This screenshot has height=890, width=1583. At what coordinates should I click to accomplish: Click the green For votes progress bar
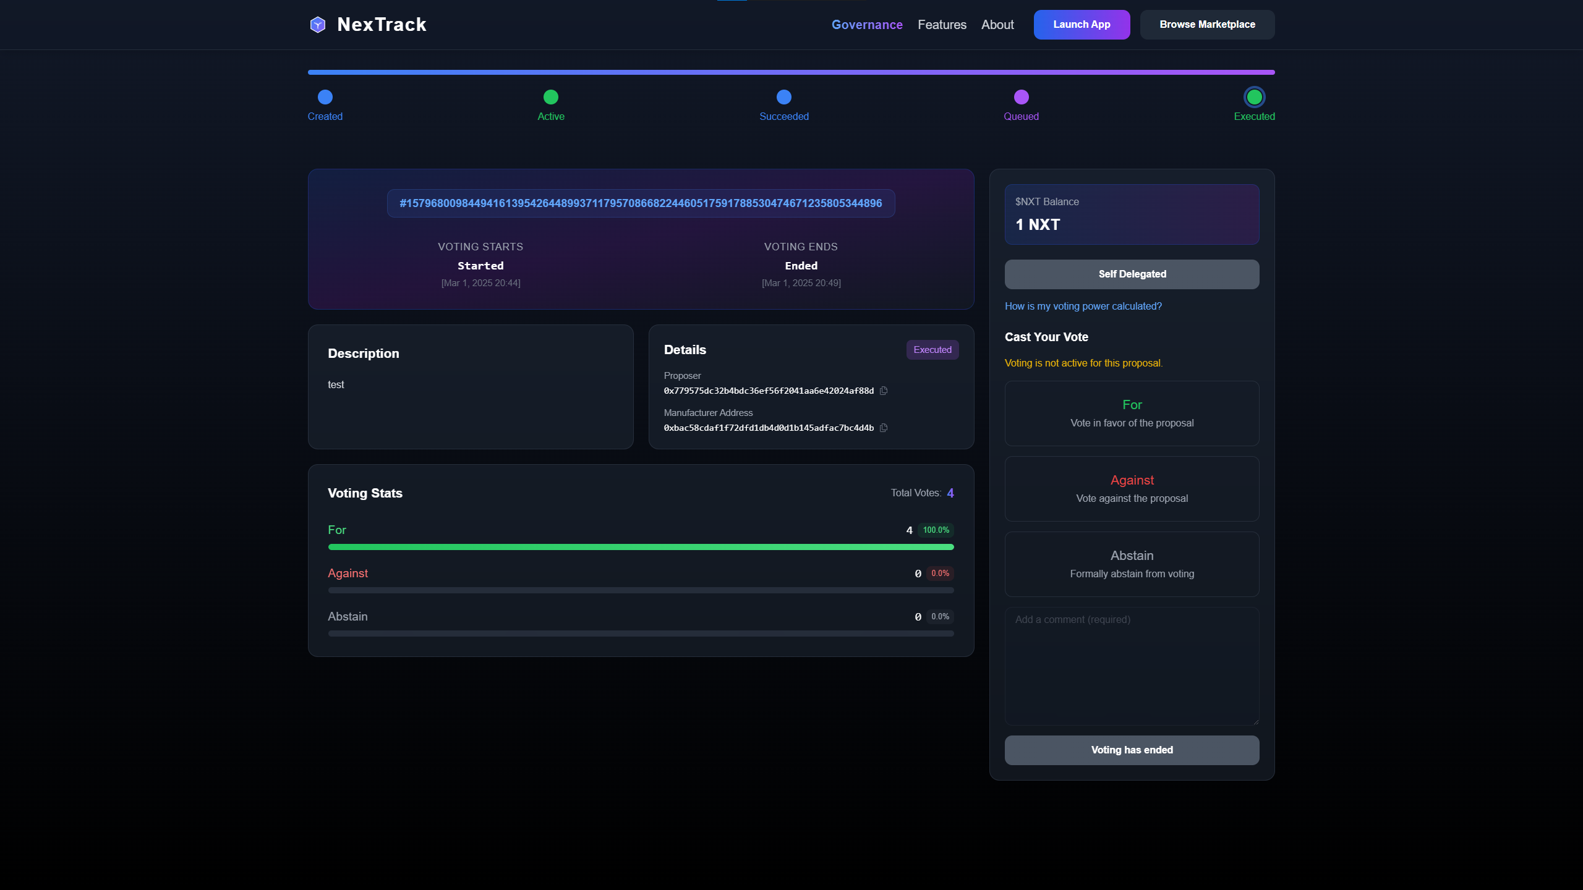tap(641, 547)
